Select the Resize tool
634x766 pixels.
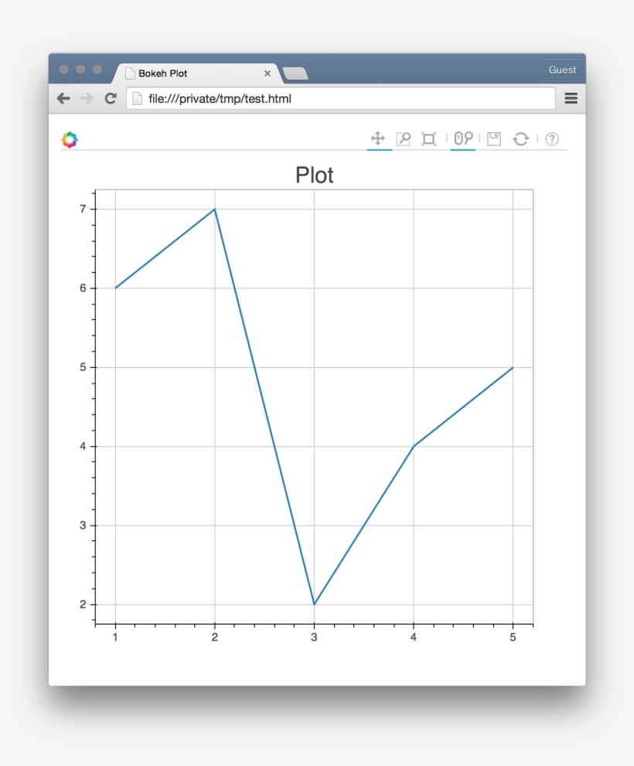coord(428,139)
